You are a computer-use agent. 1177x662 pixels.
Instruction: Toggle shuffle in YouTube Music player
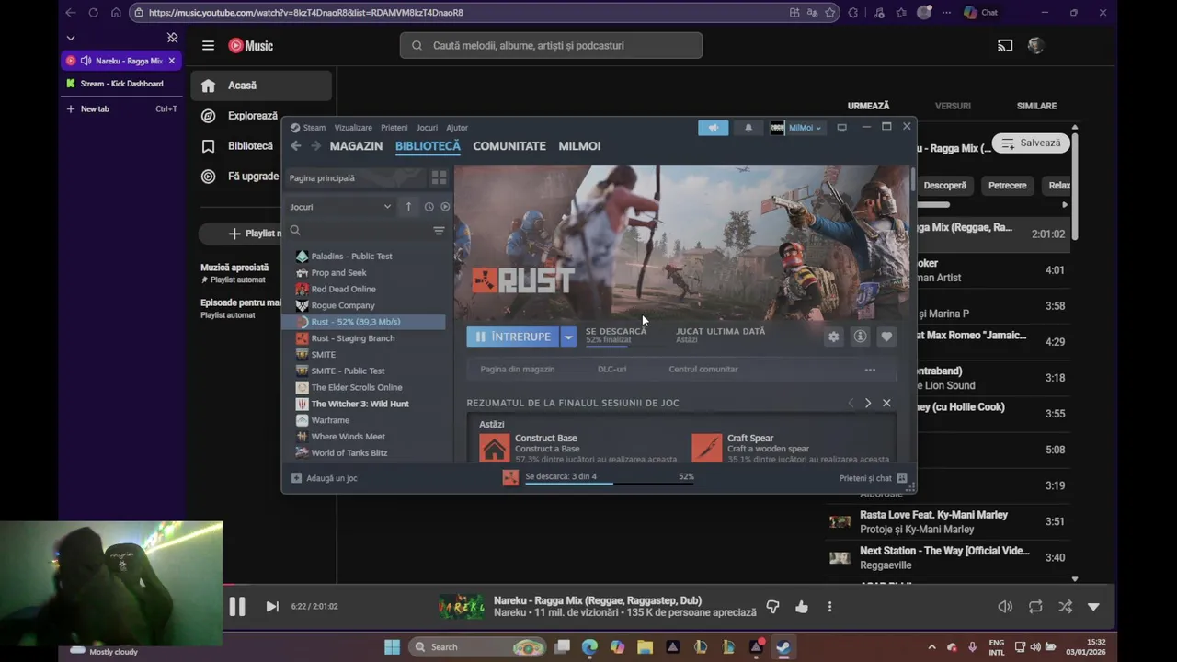click(x=1065, y=607)
